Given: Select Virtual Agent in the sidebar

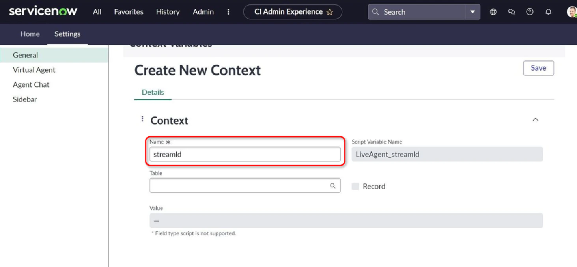Looking at the screenshot, I should [x=34, y=70].
